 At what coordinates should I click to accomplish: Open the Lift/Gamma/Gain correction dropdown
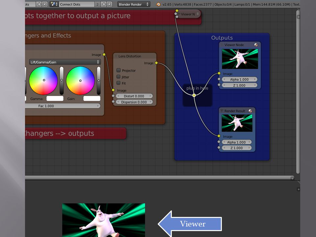coord(65,62)
